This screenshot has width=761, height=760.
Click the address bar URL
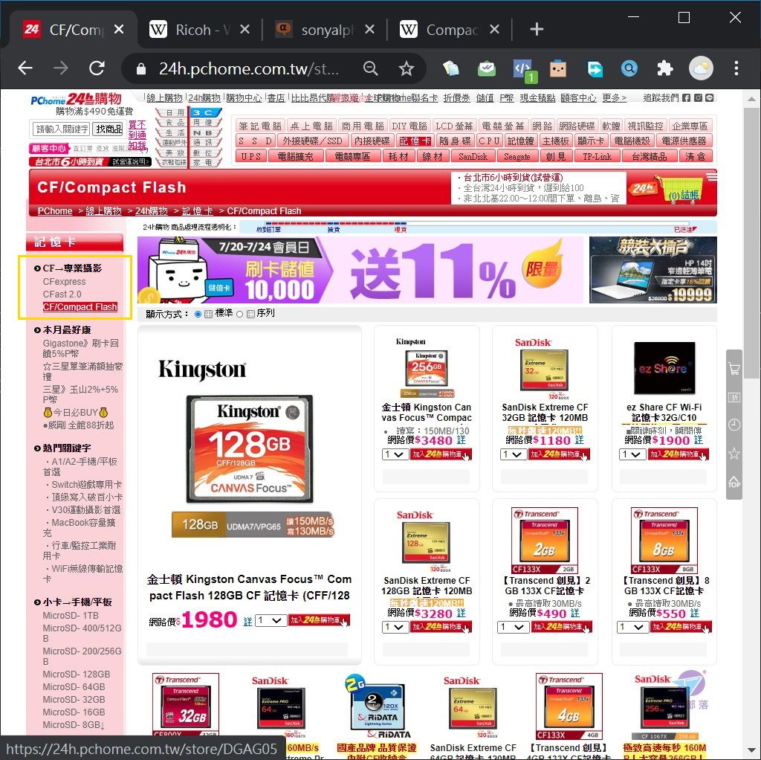(x=248, y=68)
